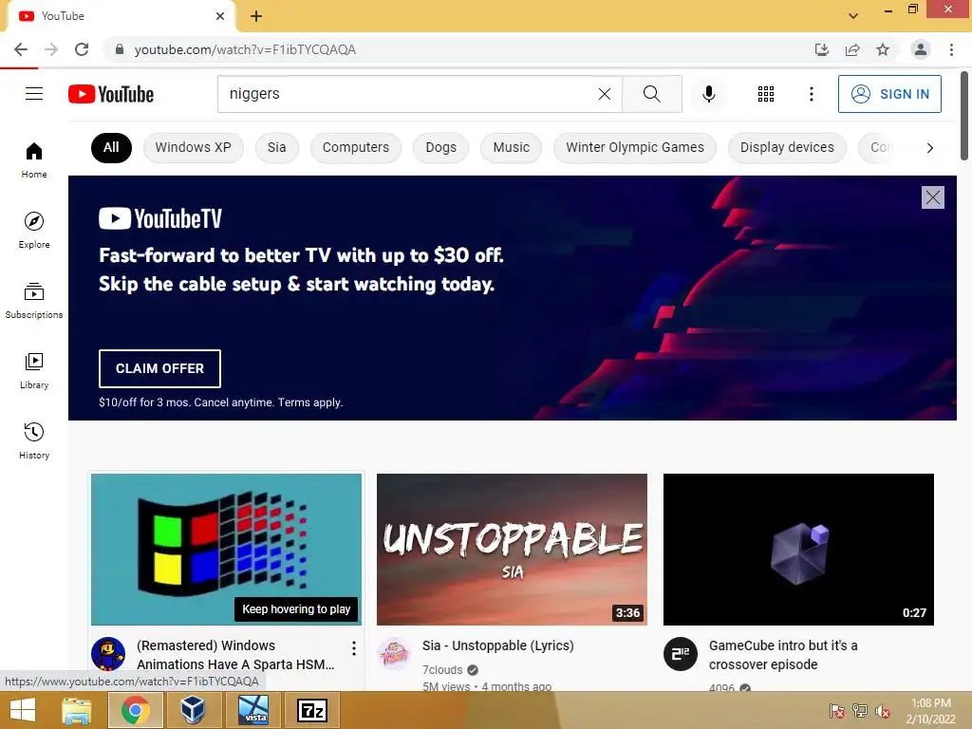Click the Chrome address bar URL

[245, 49]
